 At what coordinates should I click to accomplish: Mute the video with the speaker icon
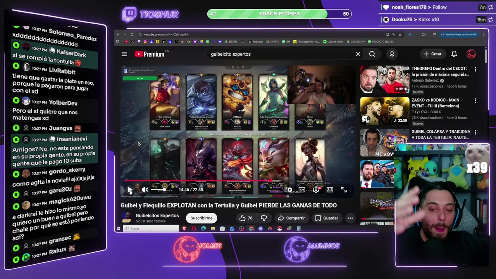click(145, 190)
